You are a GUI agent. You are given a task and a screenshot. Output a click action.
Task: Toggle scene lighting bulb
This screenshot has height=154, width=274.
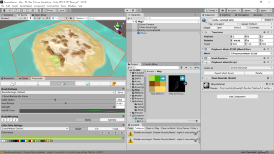[30, 18]
